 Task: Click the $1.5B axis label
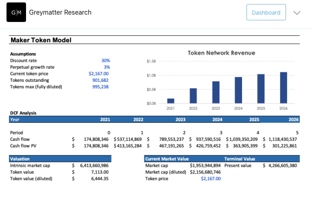151,61
